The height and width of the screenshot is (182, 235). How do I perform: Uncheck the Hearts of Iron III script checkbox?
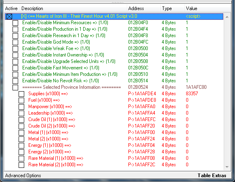pyautogui.click(x=9, y=17)
